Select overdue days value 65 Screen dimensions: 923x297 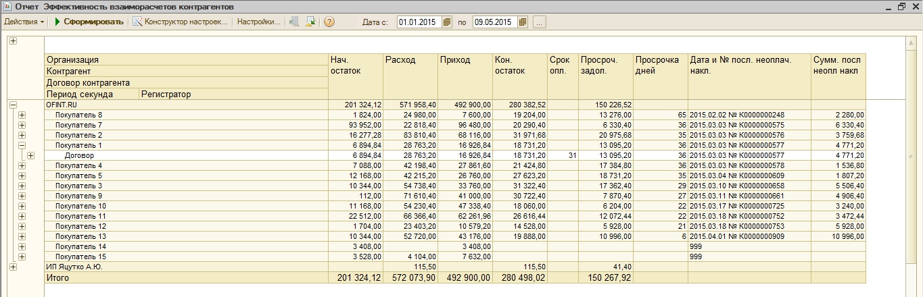pos(661,115)
